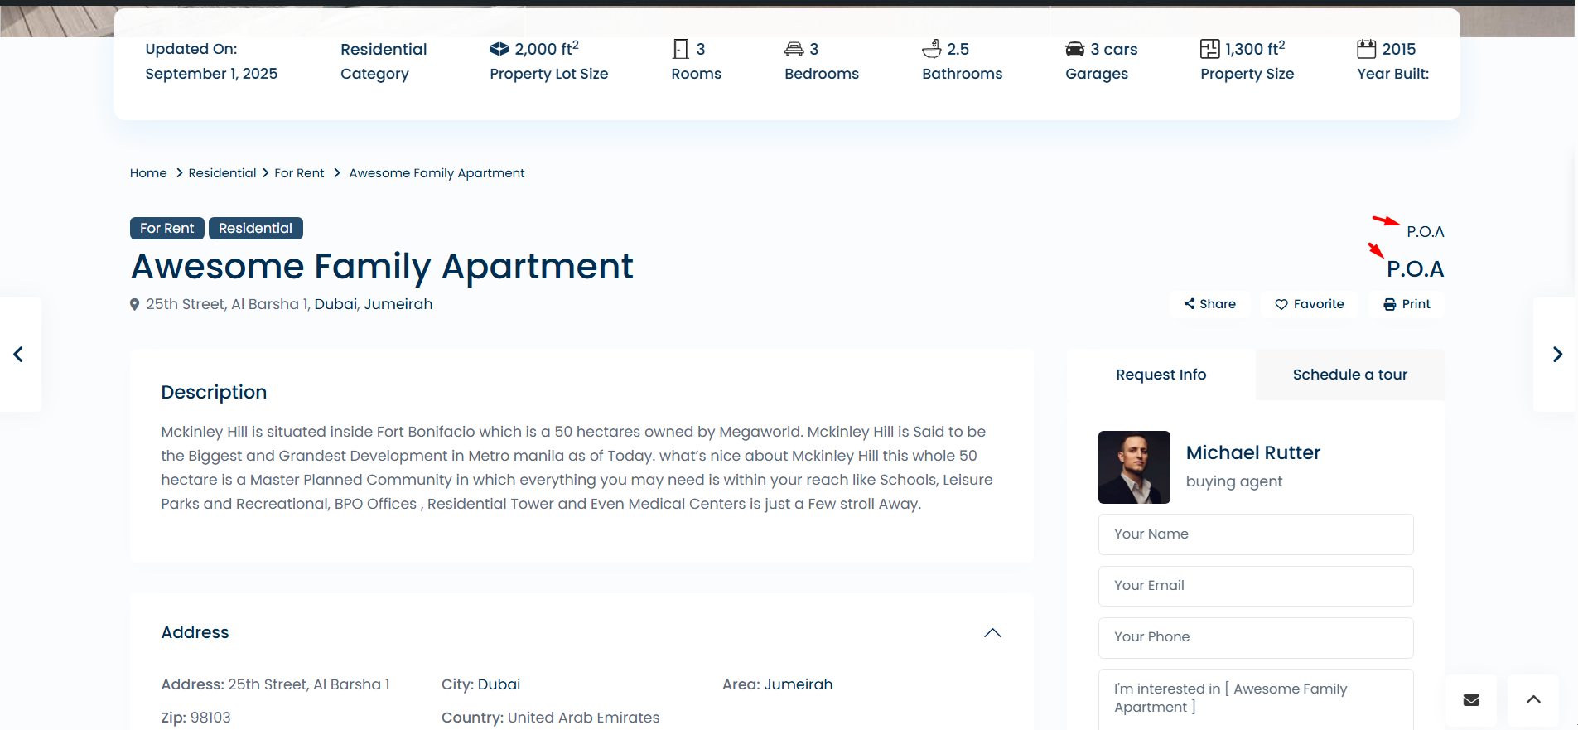Open the Residential breadcrumb link
The image size is (1578, 730).
[x=222, y=173]
